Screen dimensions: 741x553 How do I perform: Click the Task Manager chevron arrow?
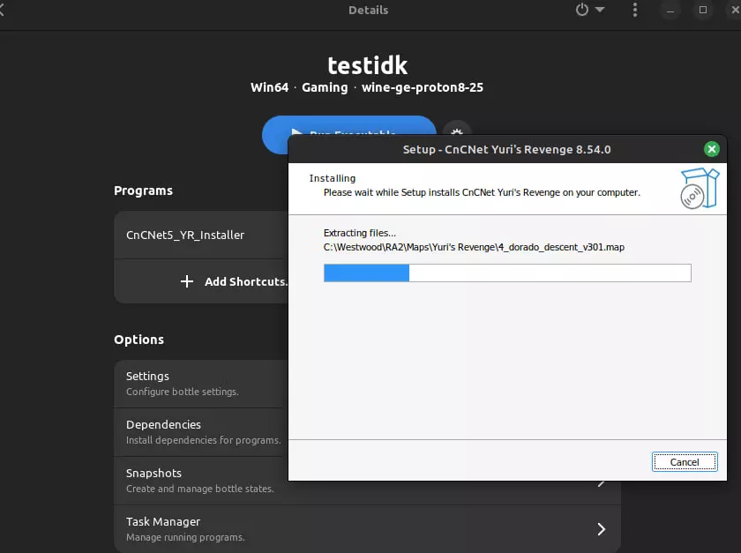(601, 529)
